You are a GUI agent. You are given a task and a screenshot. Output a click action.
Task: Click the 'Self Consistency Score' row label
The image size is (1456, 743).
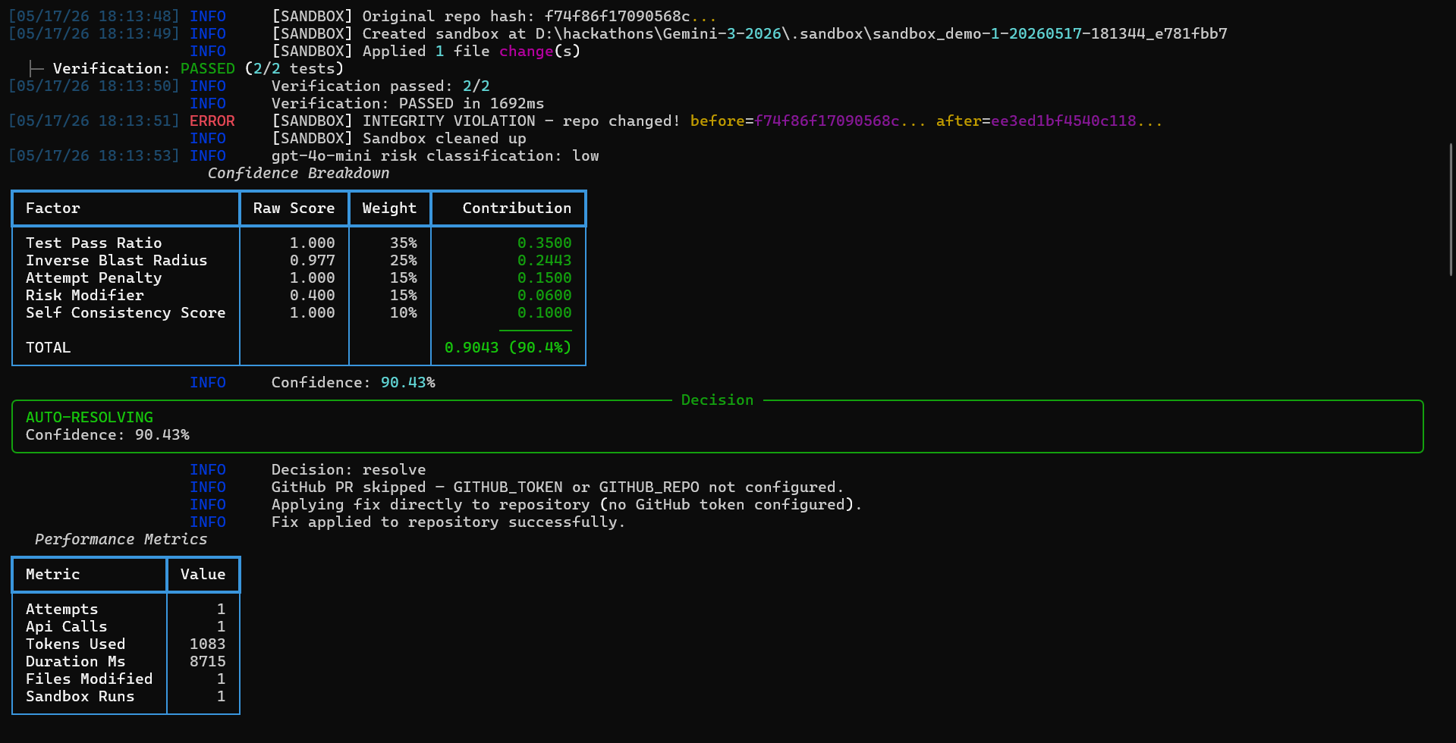[x=125, y=313]
